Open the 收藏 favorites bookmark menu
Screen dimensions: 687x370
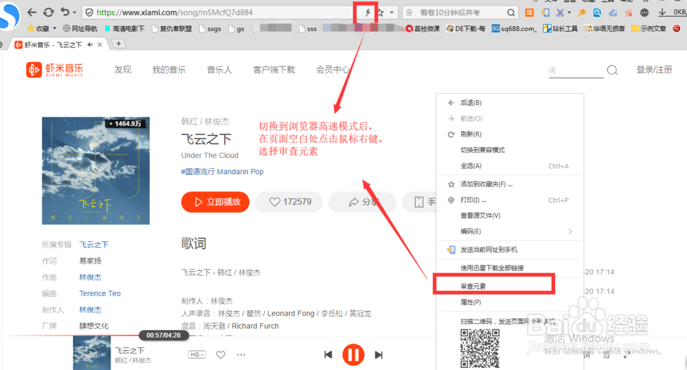pos(42,28)
